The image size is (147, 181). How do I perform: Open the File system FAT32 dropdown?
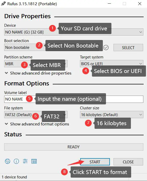pyautogui.click(x=36, y=115)
